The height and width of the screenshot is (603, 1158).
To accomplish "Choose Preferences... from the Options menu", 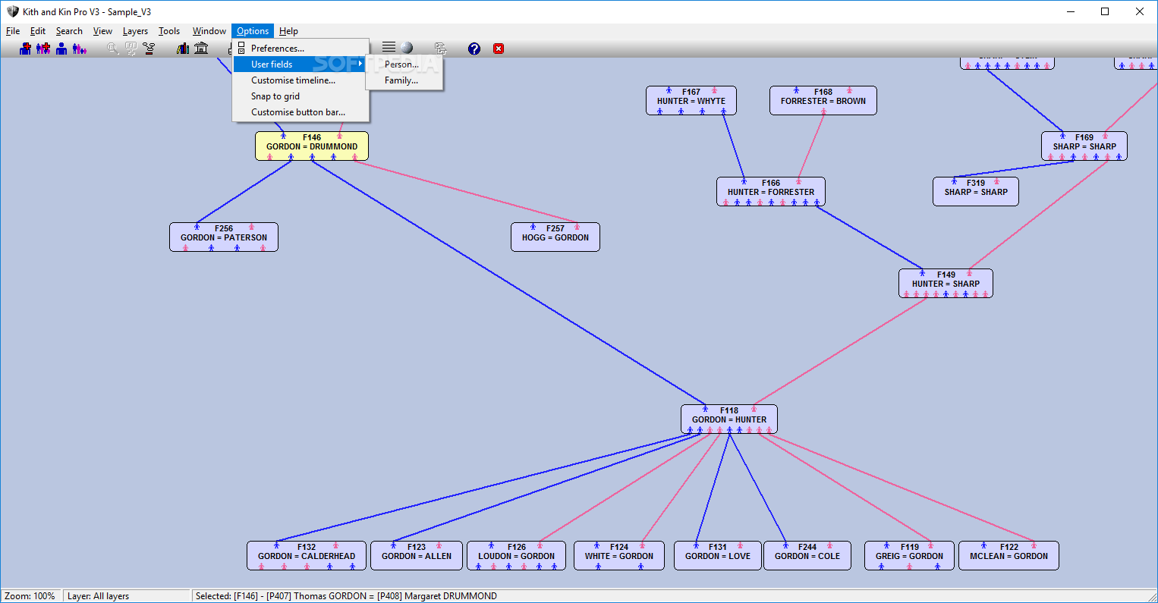I will click(301, 49).
